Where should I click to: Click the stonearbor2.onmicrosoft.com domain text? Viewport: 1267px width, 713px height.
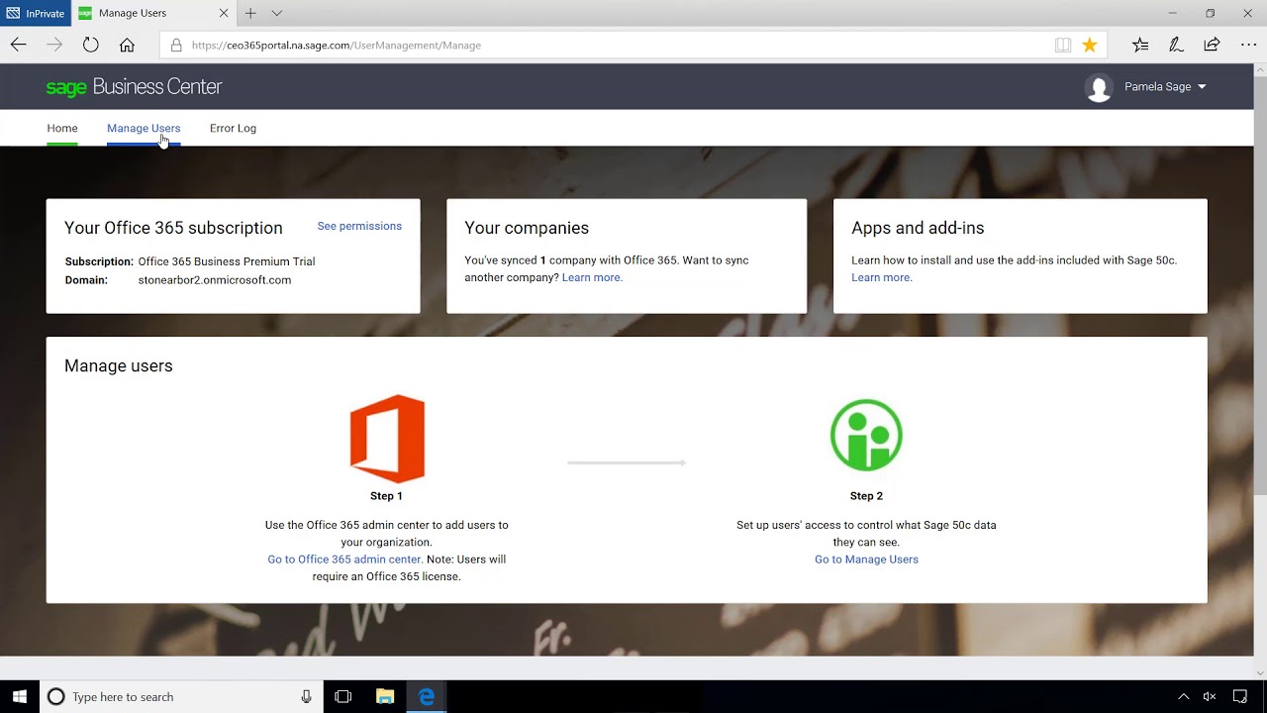(215, 280)
